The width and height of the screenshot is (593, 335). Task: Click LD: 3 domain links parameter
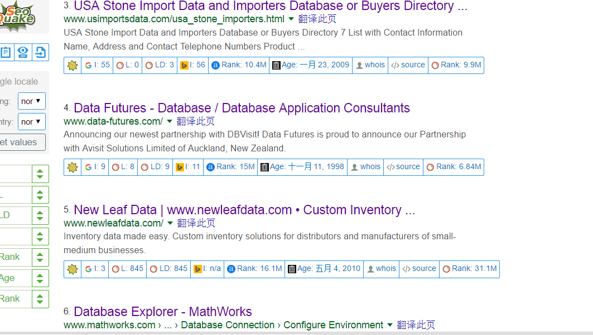pos(160,65)
